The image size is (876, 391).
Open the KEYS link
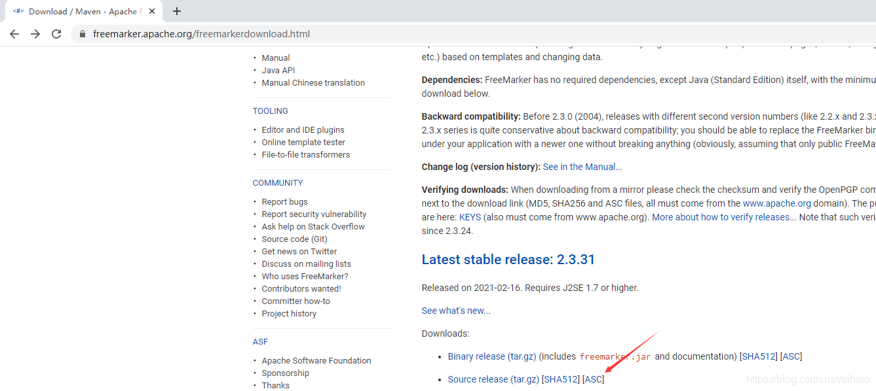(470, 217)
